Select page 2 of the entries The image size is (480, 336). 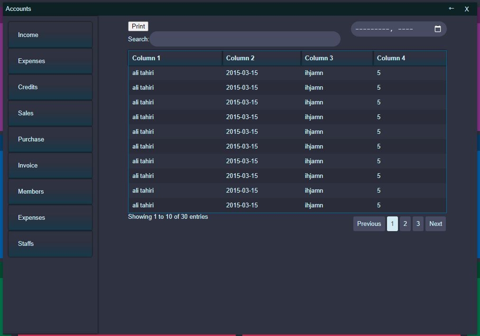[405, 224]
